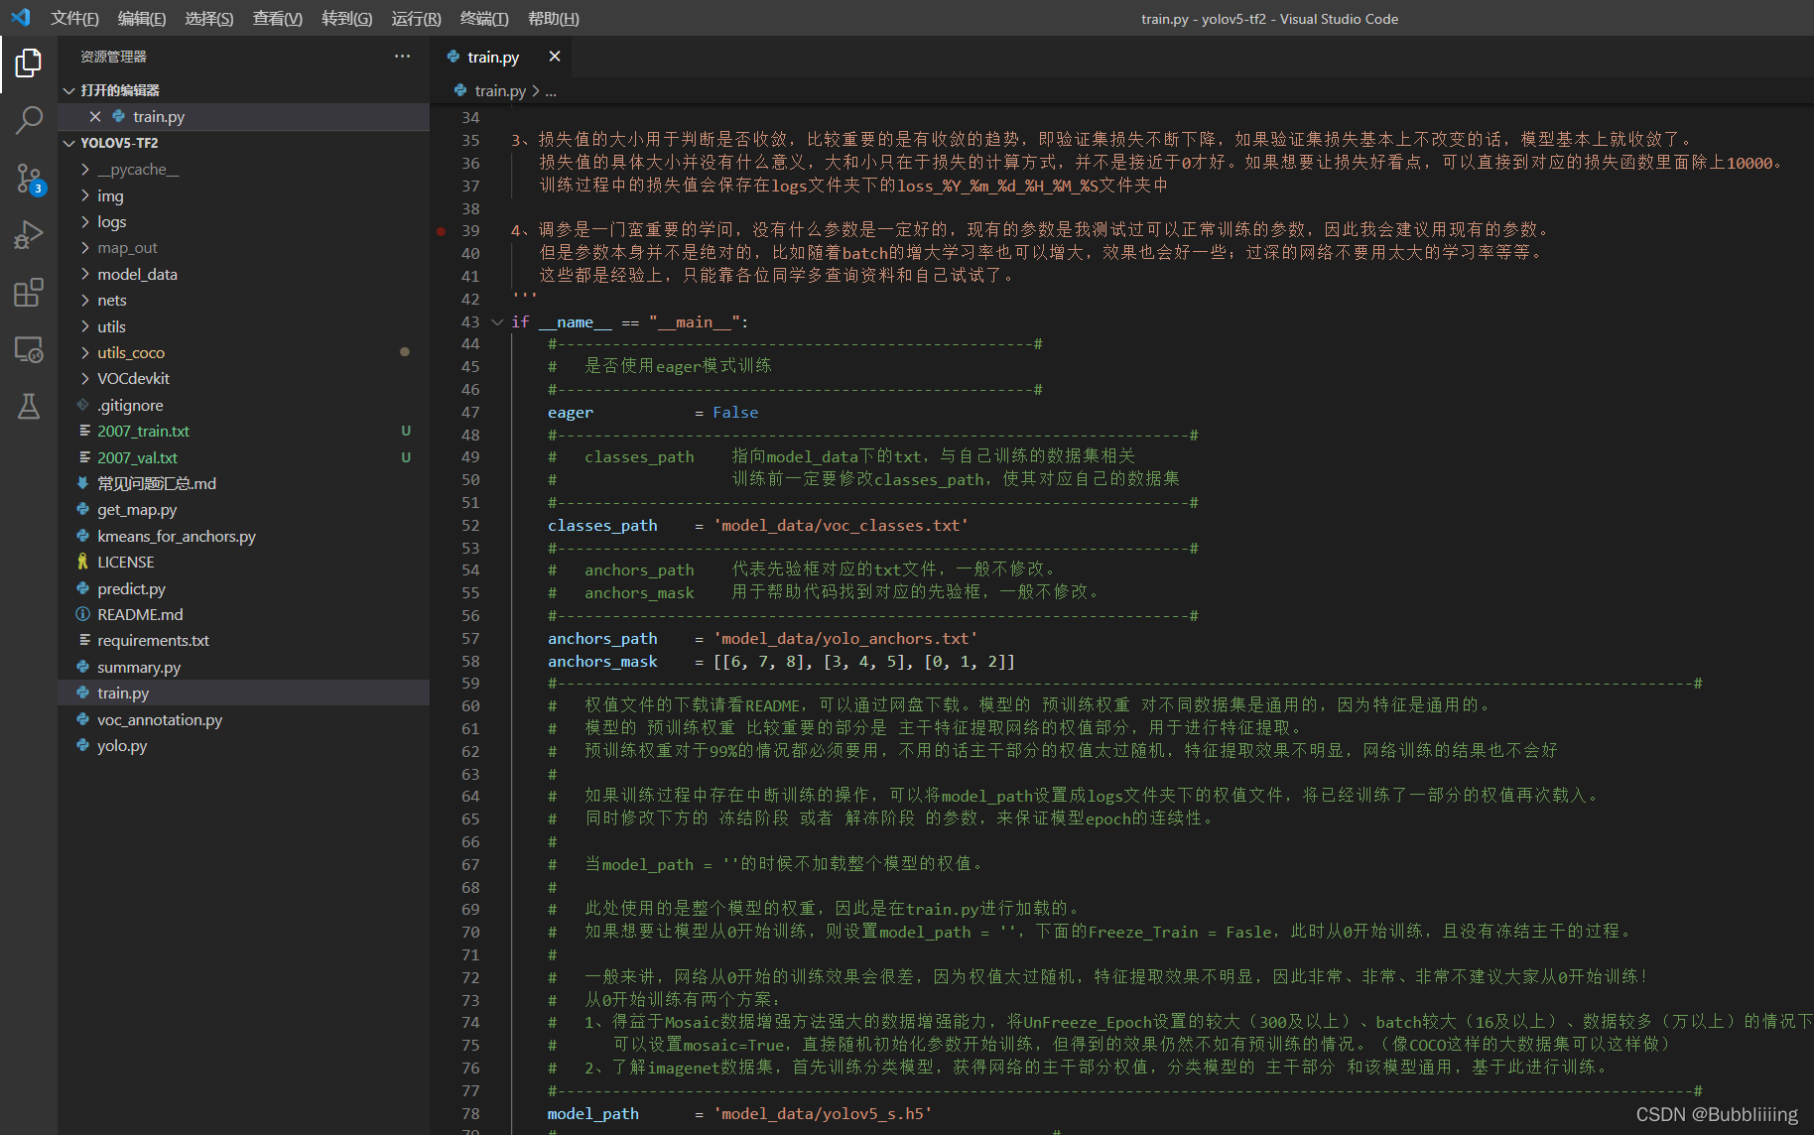Expand the __pycache__ folder
The image size is (1814, 1135).
85,170
